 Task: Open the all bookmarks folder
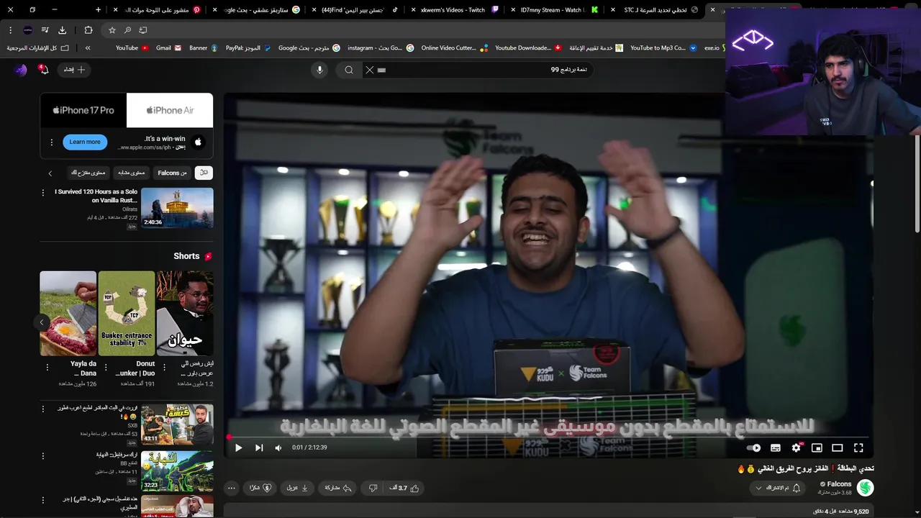38,47
